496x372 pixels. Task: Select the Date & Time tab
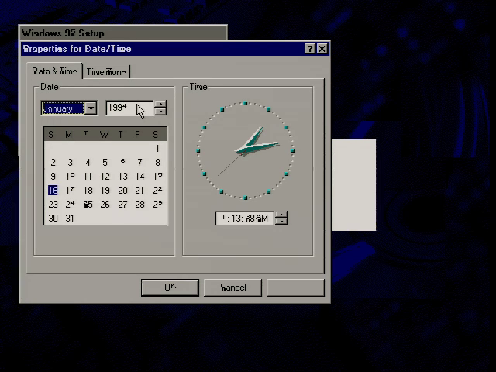[x=54, y=71]
